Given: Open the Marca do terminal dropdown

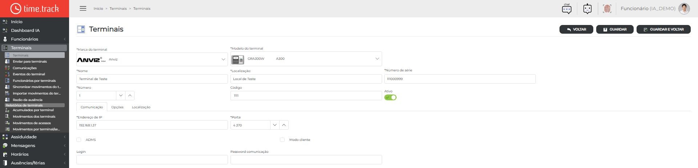Looking at the screenshot, I should click(x=152, y=59).
